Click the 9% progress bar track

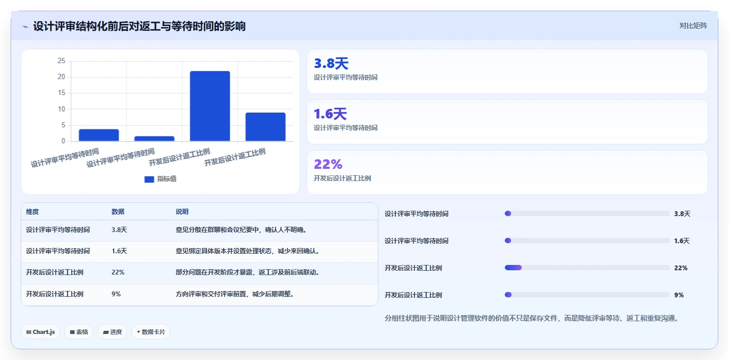point(587,295)
